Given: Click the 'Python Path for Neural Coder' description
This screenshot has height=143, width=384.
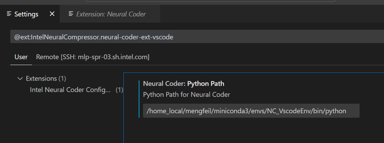Looking at the screenshot, I should pos(186,94).
